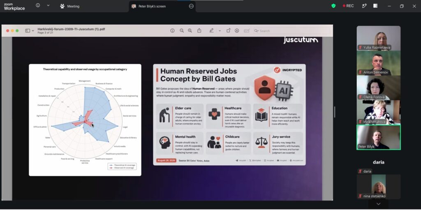
Task: Click the REC recording indicator
Action: tap(348, 6)
